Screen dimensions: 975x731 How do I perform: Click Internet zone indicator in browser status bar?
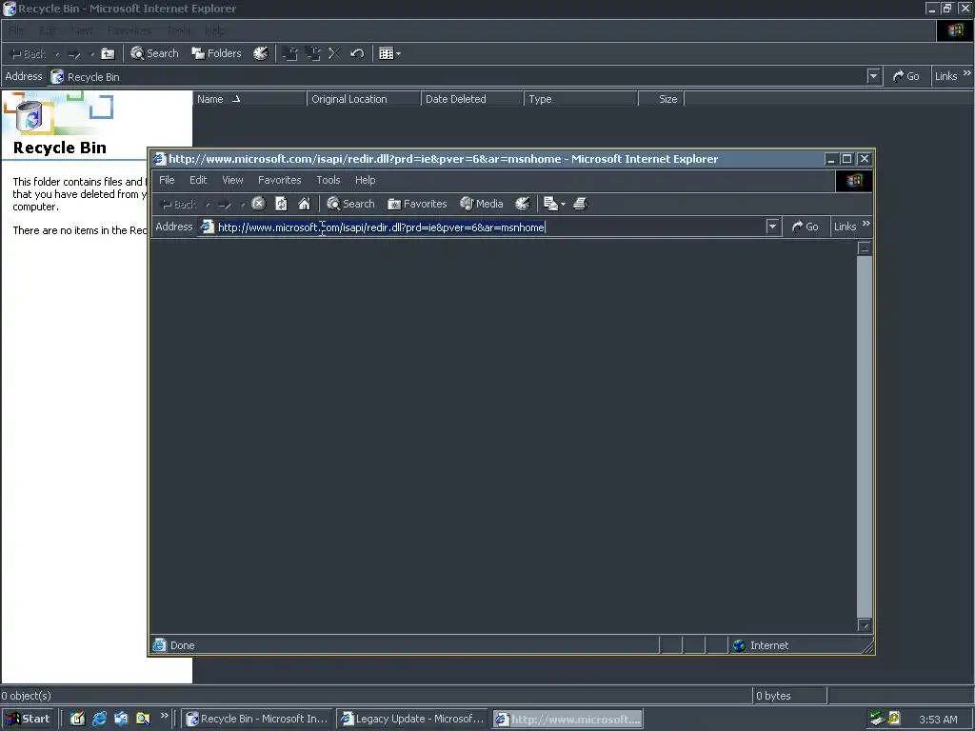click(x=762, y=645)
